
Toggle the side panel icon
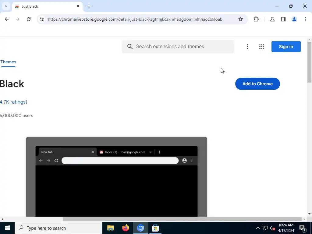click(283, 19)
